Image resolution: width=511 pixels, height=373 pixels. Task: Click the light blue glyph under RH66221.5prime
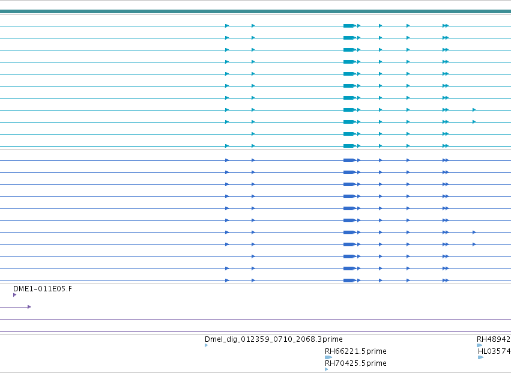point(328,357)
